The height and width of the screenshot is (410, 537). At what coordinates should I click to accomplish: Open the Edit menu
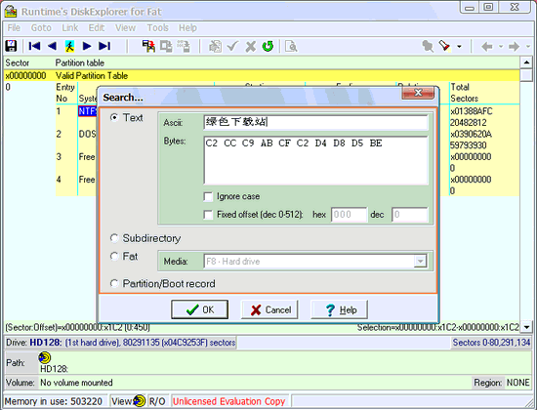[97, 27]
